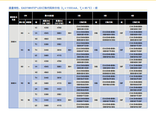This screenshot has height=119, width=156.
Task: Click order code ending 000N0UU230G
Action: pyautogui.click(x=109, y=83)
